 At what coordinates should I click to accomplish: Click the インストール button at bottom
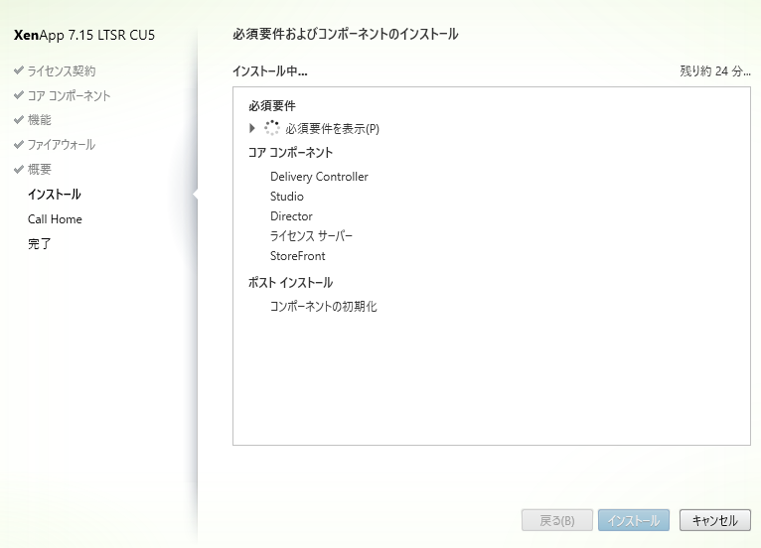[x=633, y=520]
